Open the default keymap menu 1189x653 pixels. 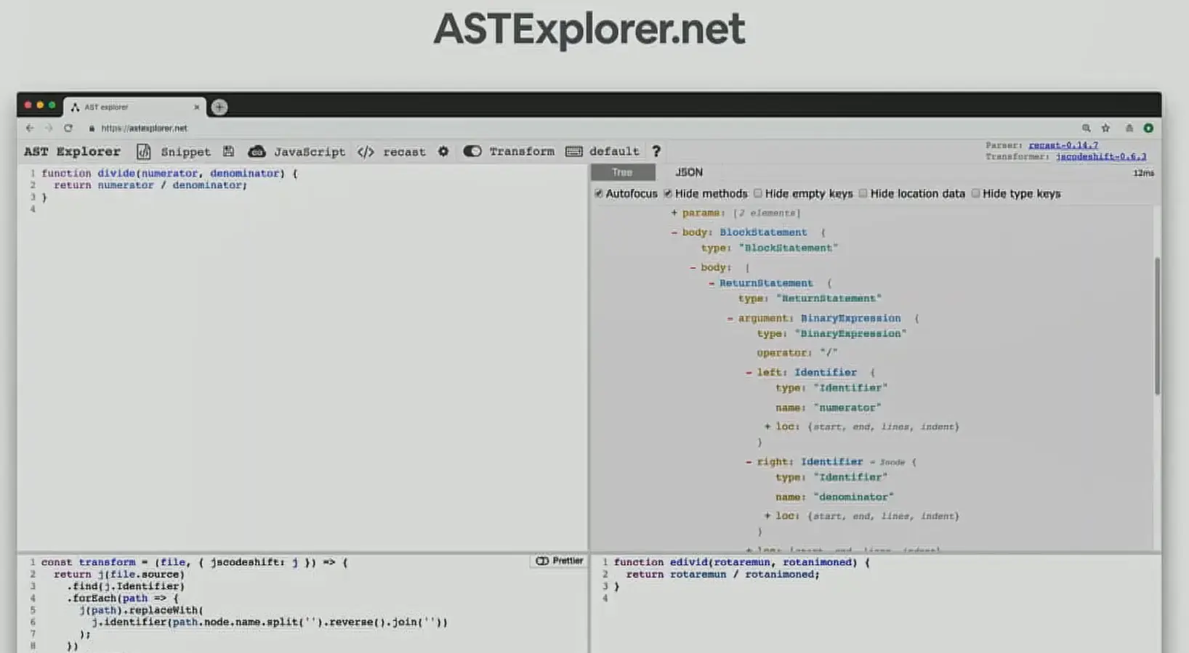tap(614, 151)
